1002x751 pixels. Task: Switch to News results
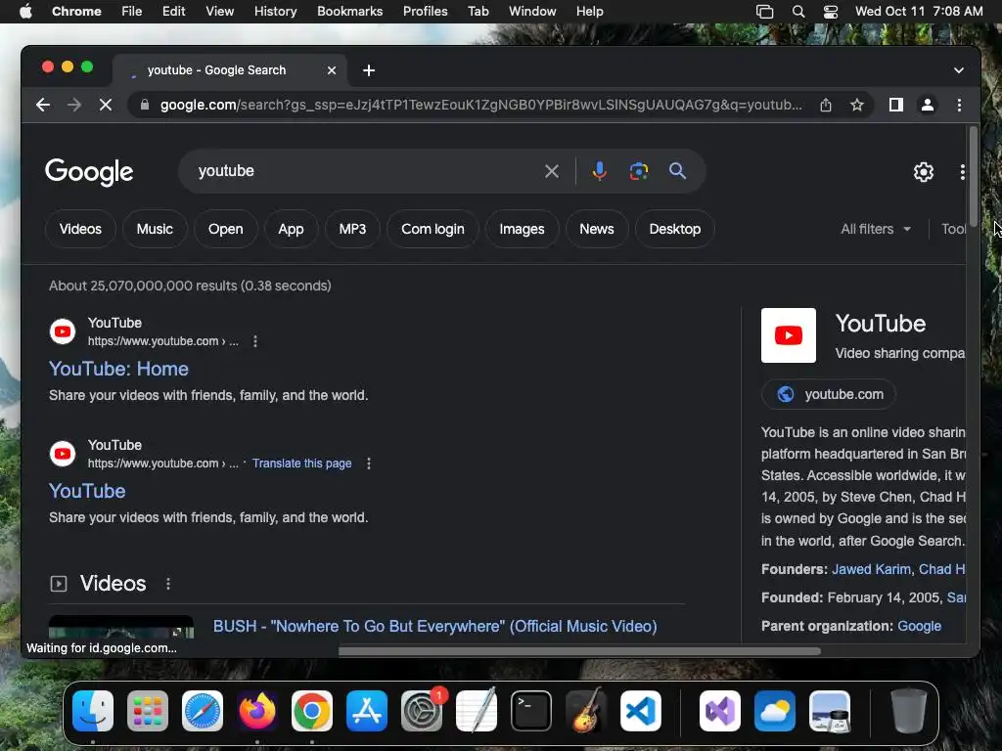[597, 229]
